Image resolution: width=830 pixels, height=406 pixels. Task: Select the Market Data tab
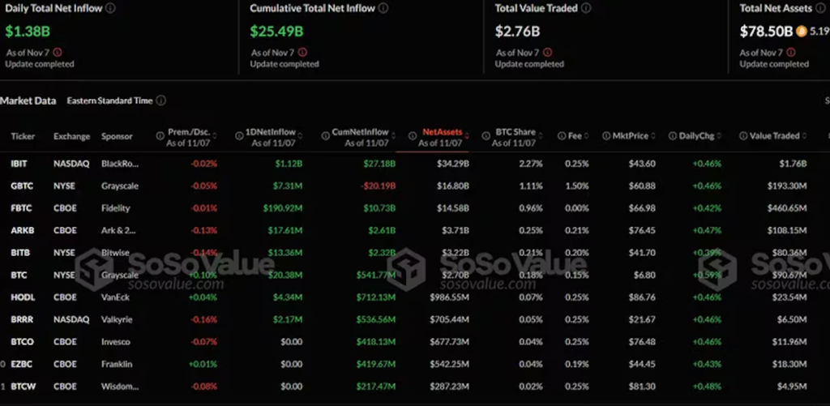click(28, 100)
